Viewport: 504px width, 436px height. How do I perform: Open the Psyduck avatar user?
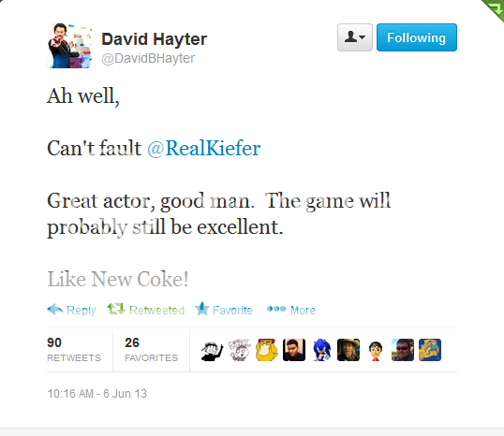[267, 350]
